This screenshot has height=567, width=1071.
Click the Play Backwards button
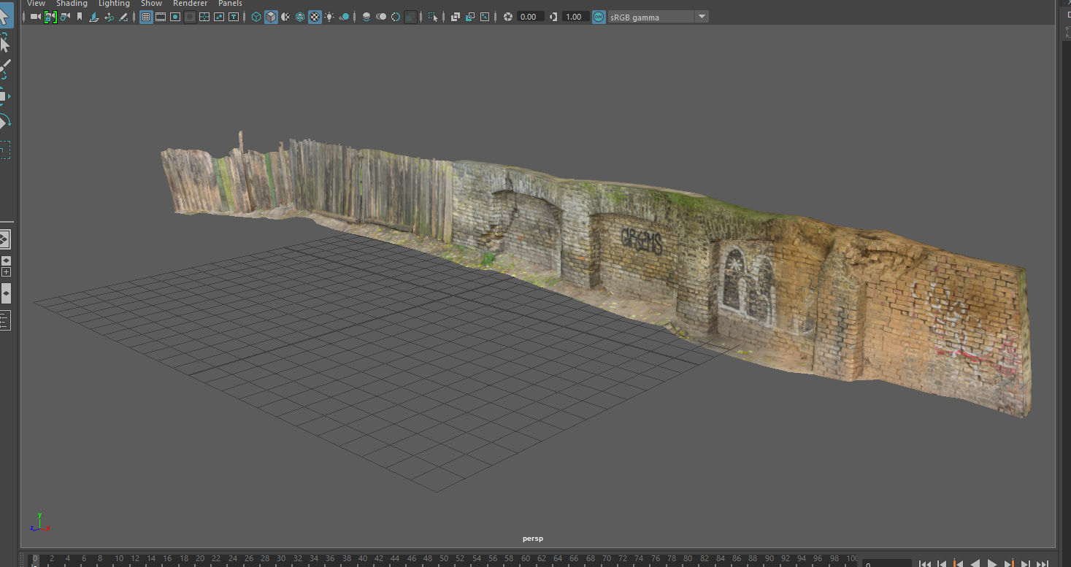pos(975,563)
